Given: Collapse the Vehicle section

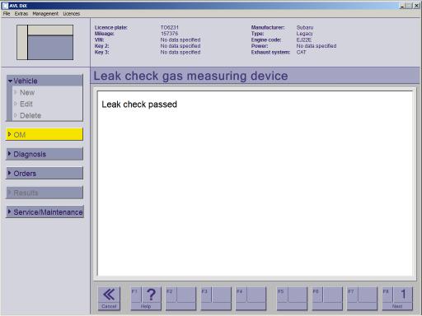Looking at the screenshot, I should 45,81.
